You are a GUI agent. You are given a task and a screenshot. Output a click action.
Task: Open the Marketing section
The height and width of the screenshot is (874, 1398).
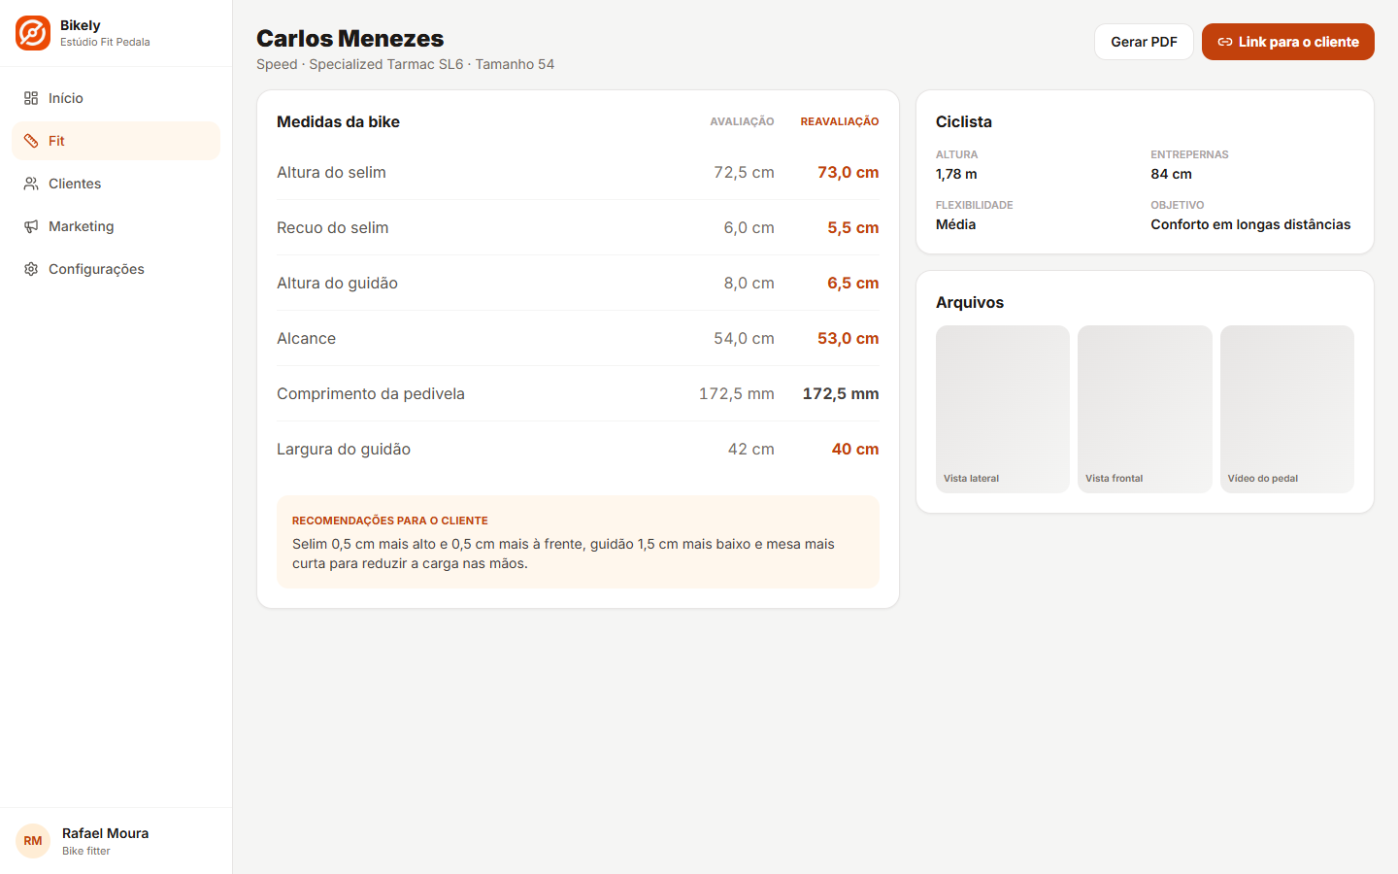(116, 226)
